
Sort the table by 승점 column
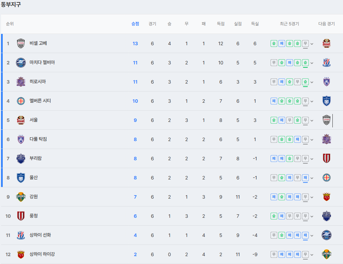(135, 24)
